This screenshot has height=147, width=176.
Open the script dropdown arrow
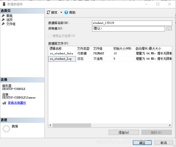coord(61,12)
